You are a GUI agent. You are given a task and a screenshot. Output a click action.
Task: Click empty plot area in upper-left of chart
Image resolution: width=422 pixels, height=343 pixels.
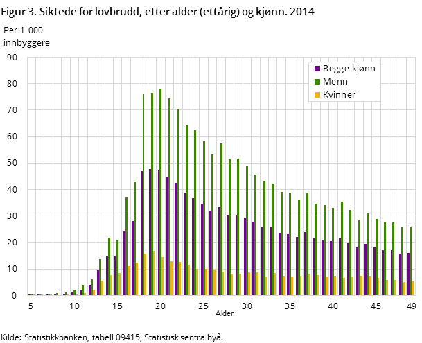point(69,104)
